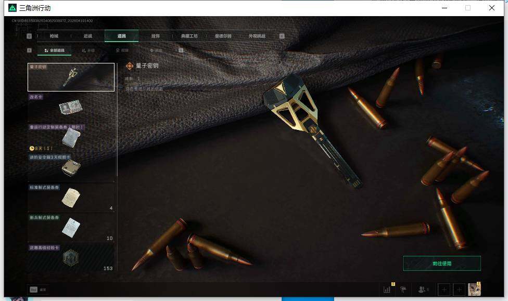508x301 pixels.
Task: Close the 三角洲行动 window
Action: coord(491,8)
